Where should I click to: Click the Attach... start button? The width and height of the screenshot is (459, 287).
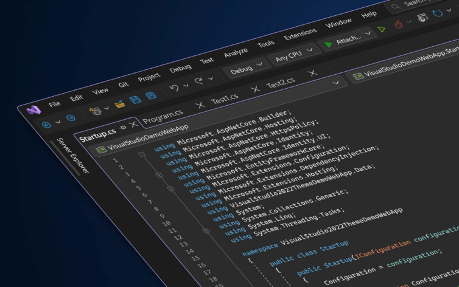pyautogui.click(x=343, y=41)
